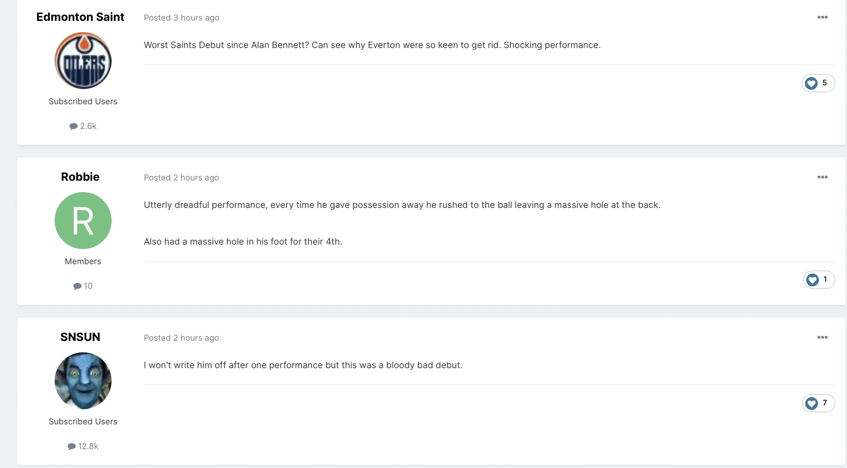Click SNSUN's blue face avatar
The image size is (847, 468).
coord(83,380)
